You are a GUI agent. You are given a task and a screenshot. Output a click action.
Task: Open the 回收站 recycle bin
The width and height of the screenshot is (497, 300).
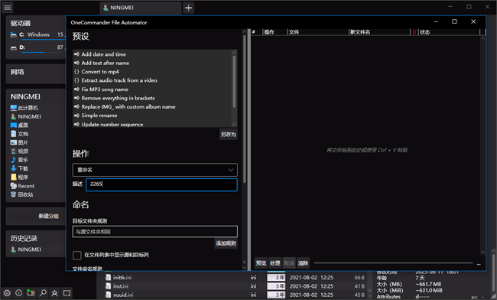[x=21, y=194]
